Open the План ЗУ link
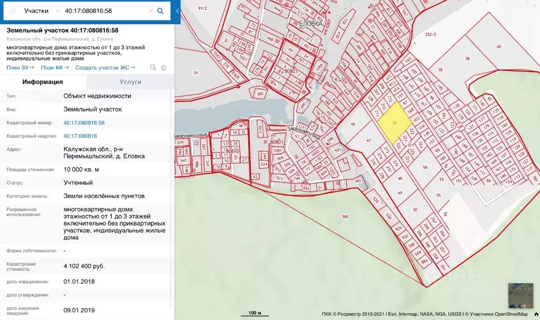The height and width of the screenshot is (320, 540). click(x=20, y=67)
